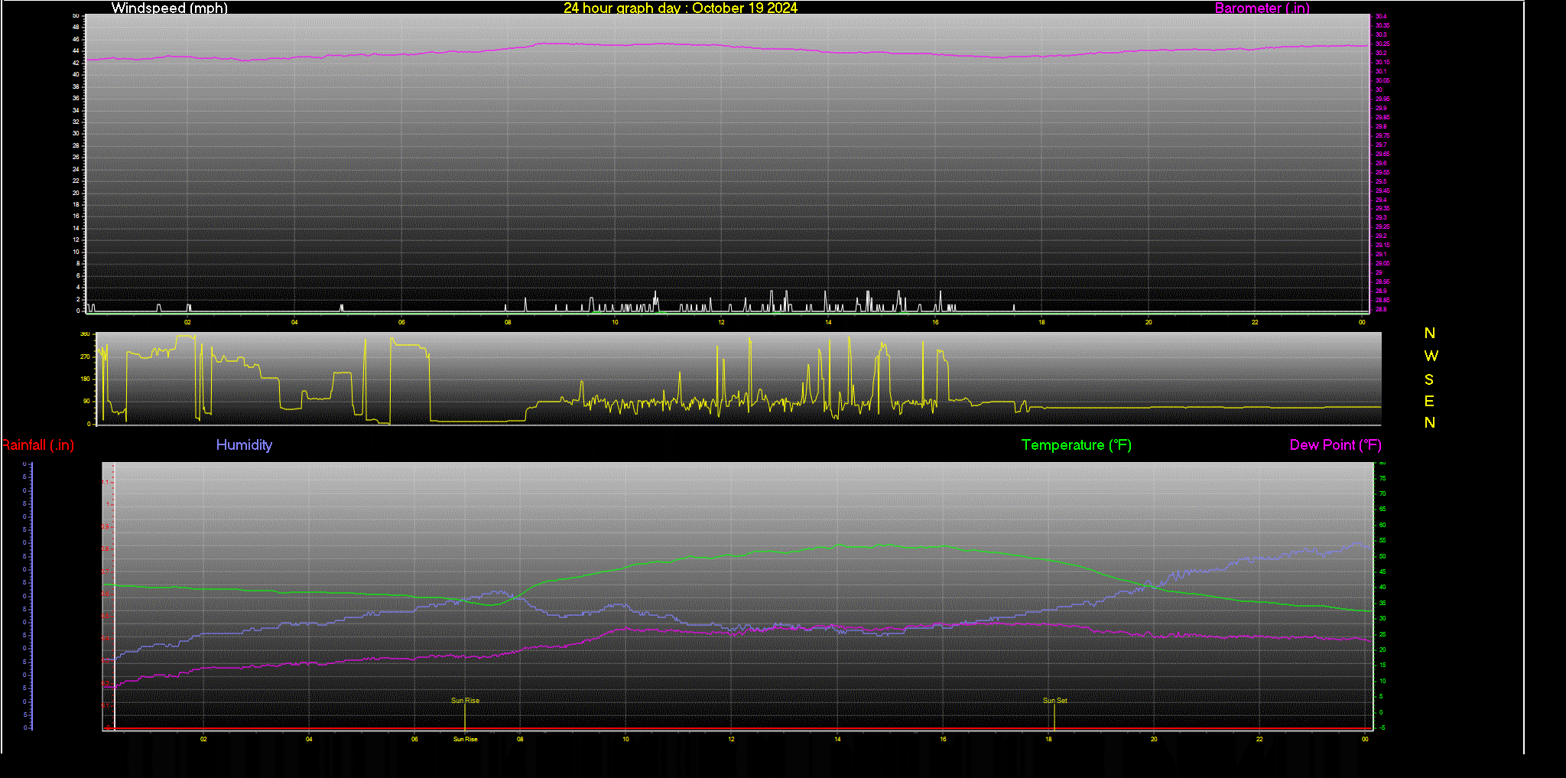Screen dimensions: 1566x778
Task: Click the "Sun Set" label above its marker
Action: (1054, 700)
